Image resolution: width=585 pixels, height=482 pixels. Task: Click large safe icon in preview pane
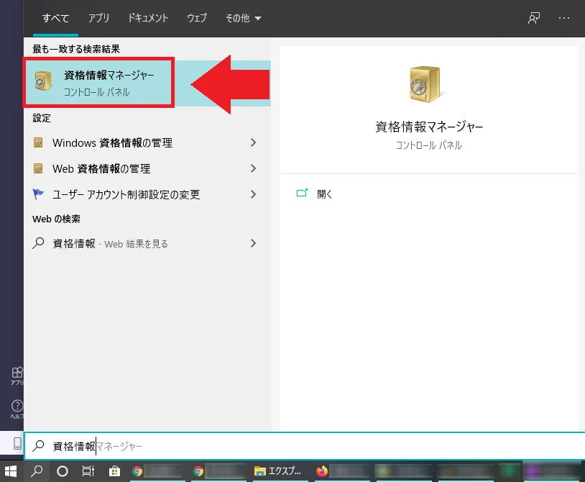pyautogui.click(x=425, y=84)
